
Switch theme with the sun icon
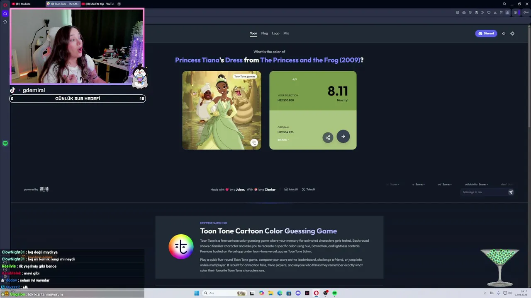[x=512, y=34]
